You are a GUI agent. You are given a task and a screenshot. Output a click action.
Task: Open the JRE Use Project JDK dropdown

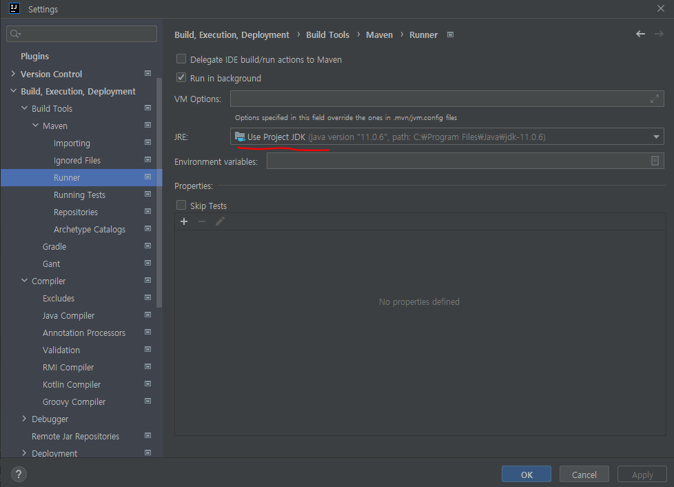pos(447,137)
